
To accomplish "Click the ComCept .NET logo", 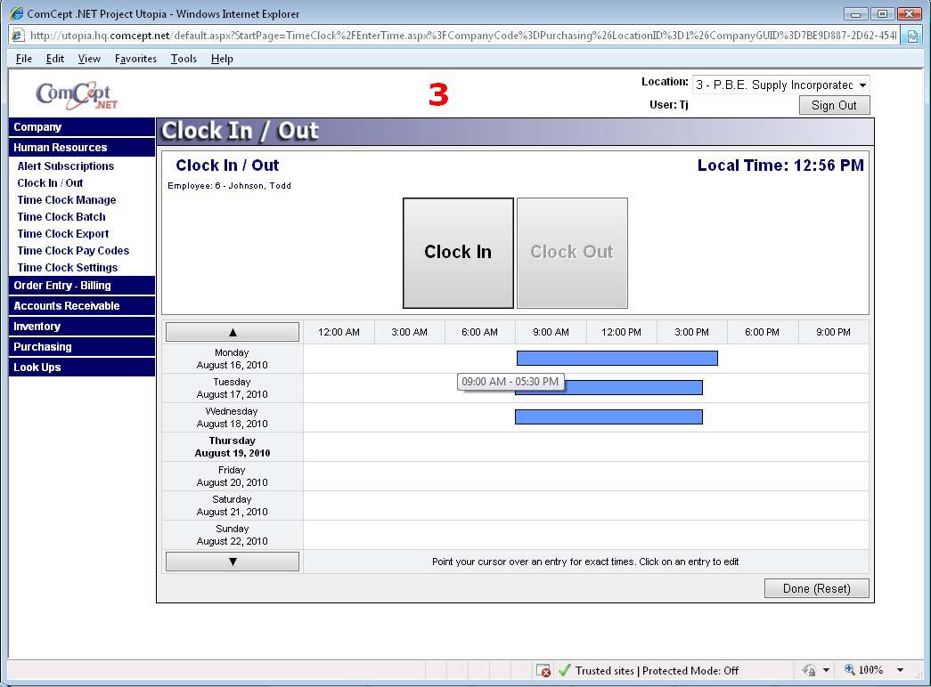I will (77, 95).
